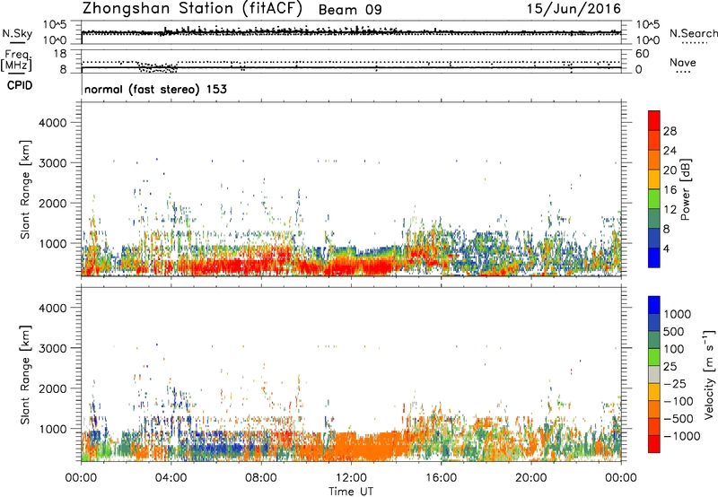Image resolution: width=718 pixels, height=497 pixels.
Task: Click the 1000 tick of the velocity panel axis
Action: point(53,429)
